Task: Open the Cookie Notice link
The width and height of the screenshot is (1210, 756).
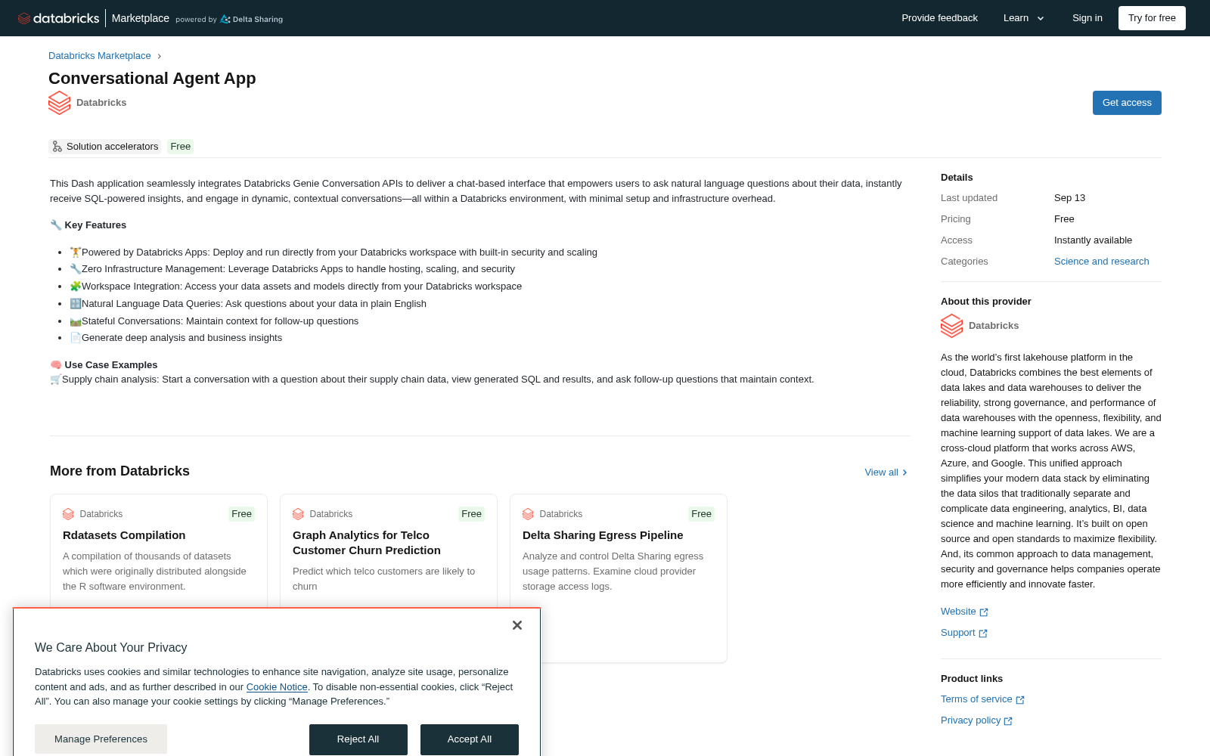Action: point(277,687)
